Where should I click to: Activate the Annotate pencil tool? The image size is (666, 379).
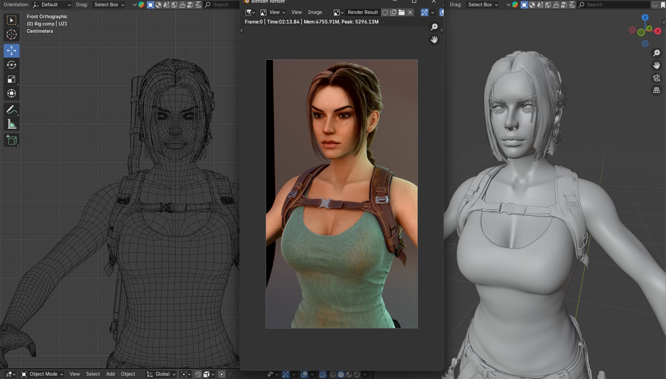click(11, 110)
